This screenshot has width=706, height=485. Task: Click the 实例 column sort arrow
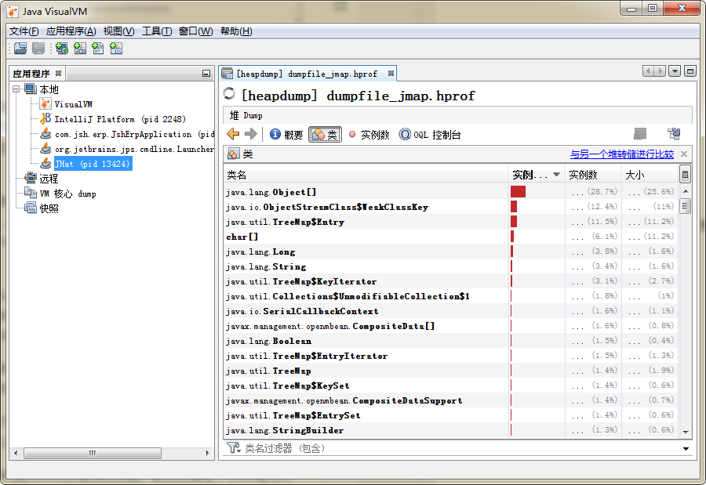(556, 175)
